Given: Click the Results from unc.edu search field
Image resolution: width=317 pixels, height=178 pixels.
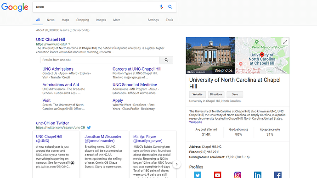Looking at the screenshot, I should tap(100, 60).
